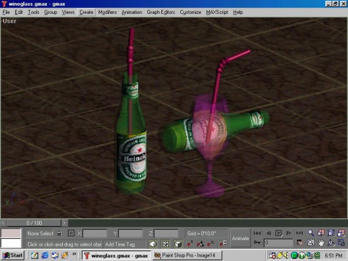Viewport: 348px width, 261px height.
Task: Toggle the percent snap icon
Action: 211,244
